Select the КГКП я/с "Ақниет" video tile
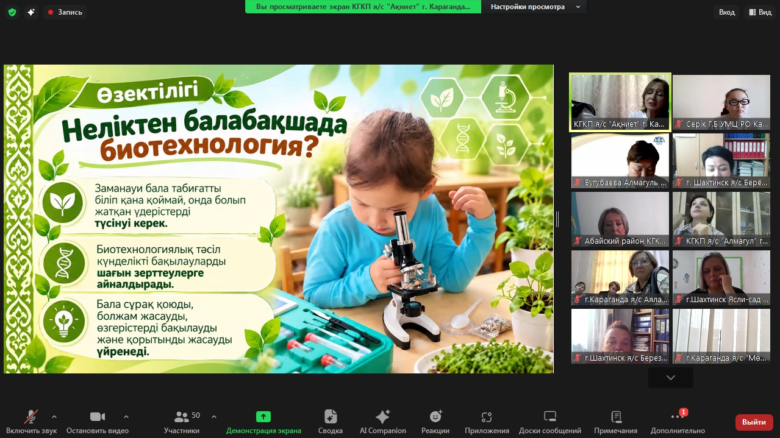The image size is (780, 438). click(620, 102)
